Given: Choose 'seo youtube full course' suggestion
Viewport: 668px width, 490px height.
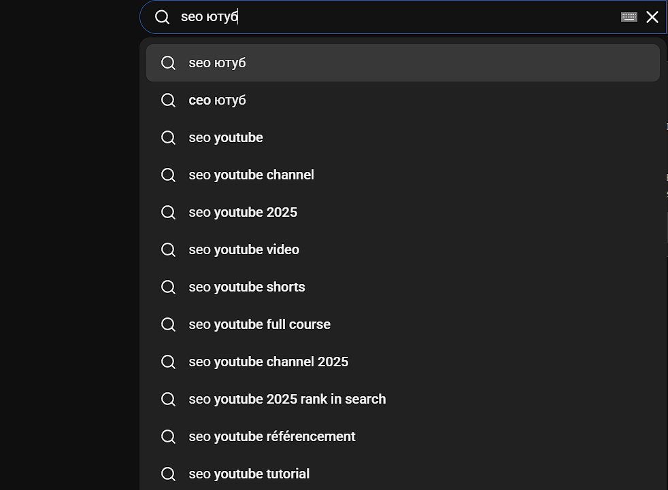Looking at the screenshot, I should (260, 325).
